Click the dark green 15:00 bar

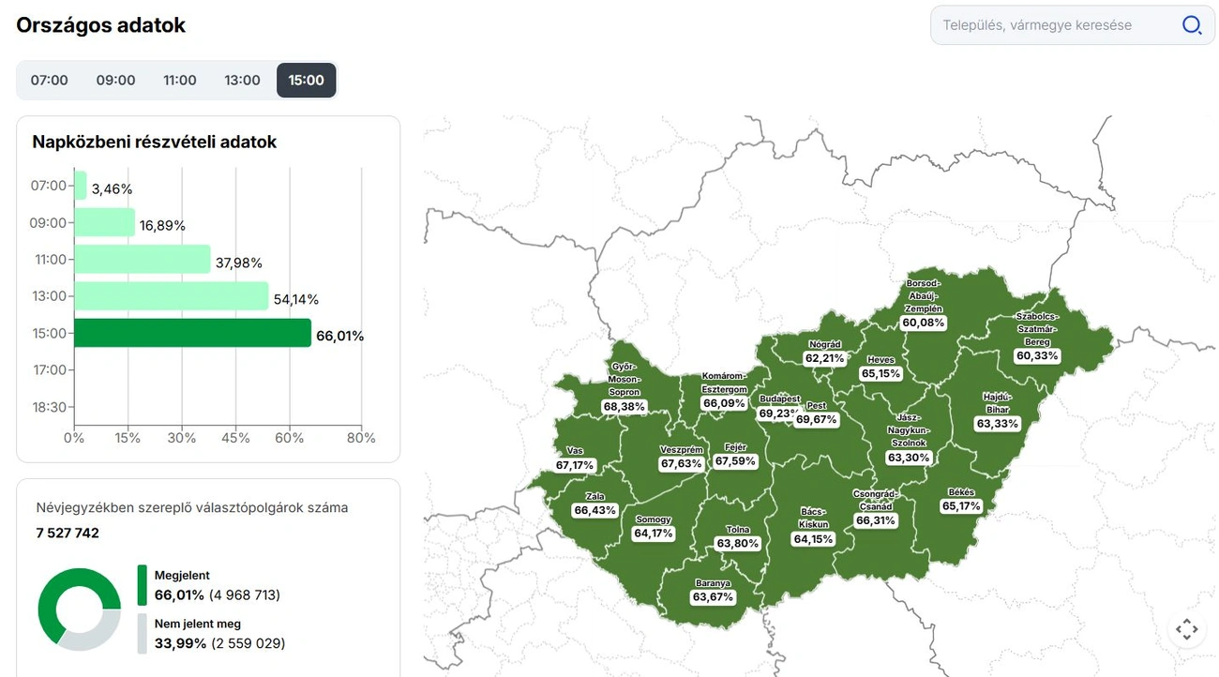[x=192, y=333]
